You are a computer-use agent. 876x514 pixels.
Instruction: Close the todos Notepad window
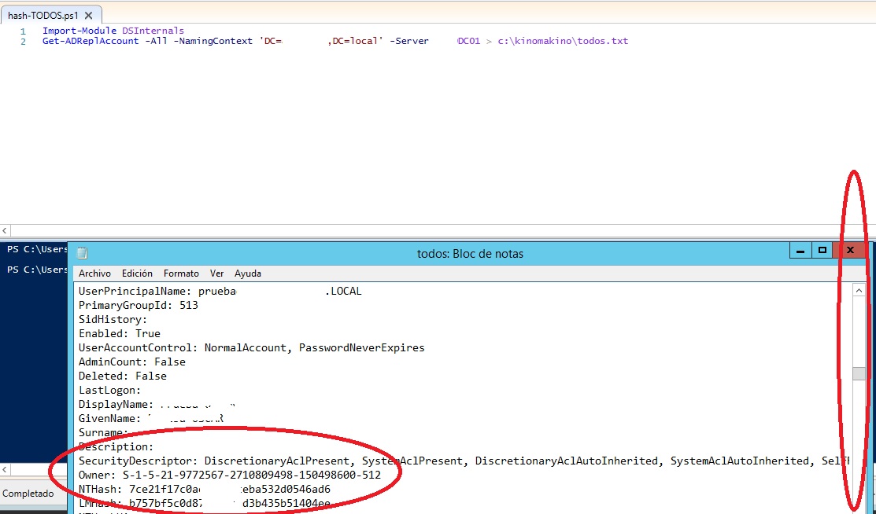coord(850,251)
